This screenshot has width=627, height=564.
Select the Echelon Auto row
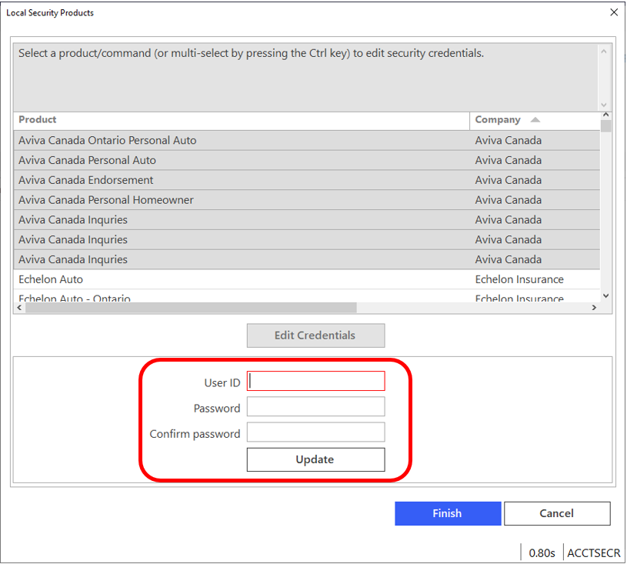coord(307,279)
